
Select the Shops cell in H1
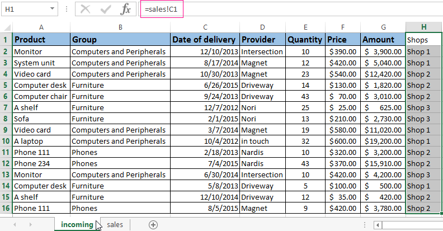(x=423, y=40)
